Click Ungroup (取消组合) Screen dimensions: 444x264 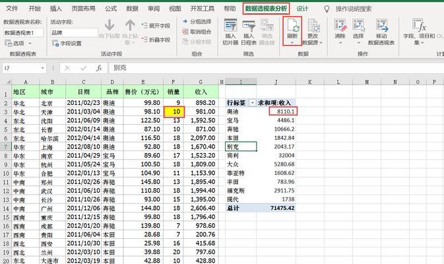[197, 32]
